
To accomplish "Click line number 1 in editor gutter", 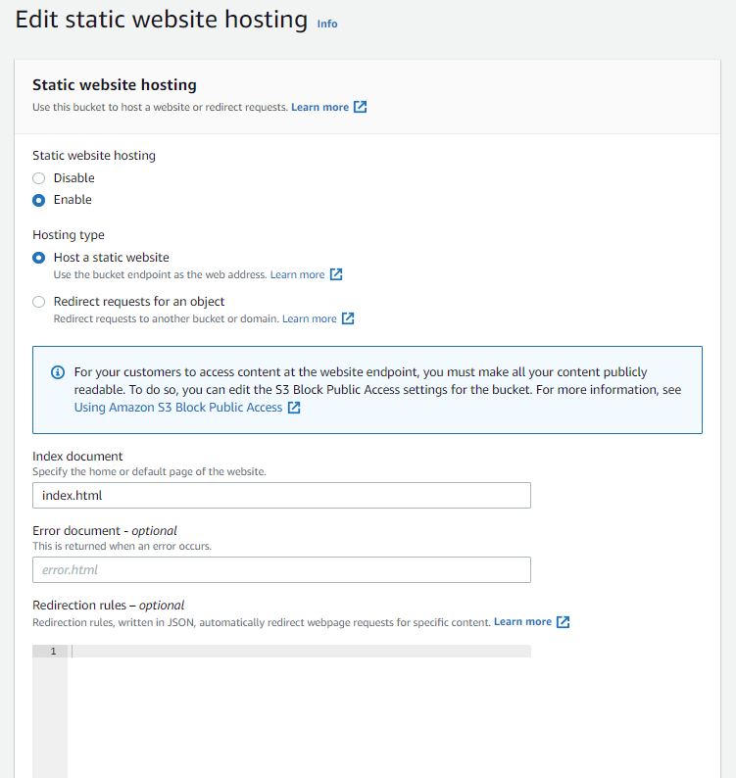I will (53, 652).
